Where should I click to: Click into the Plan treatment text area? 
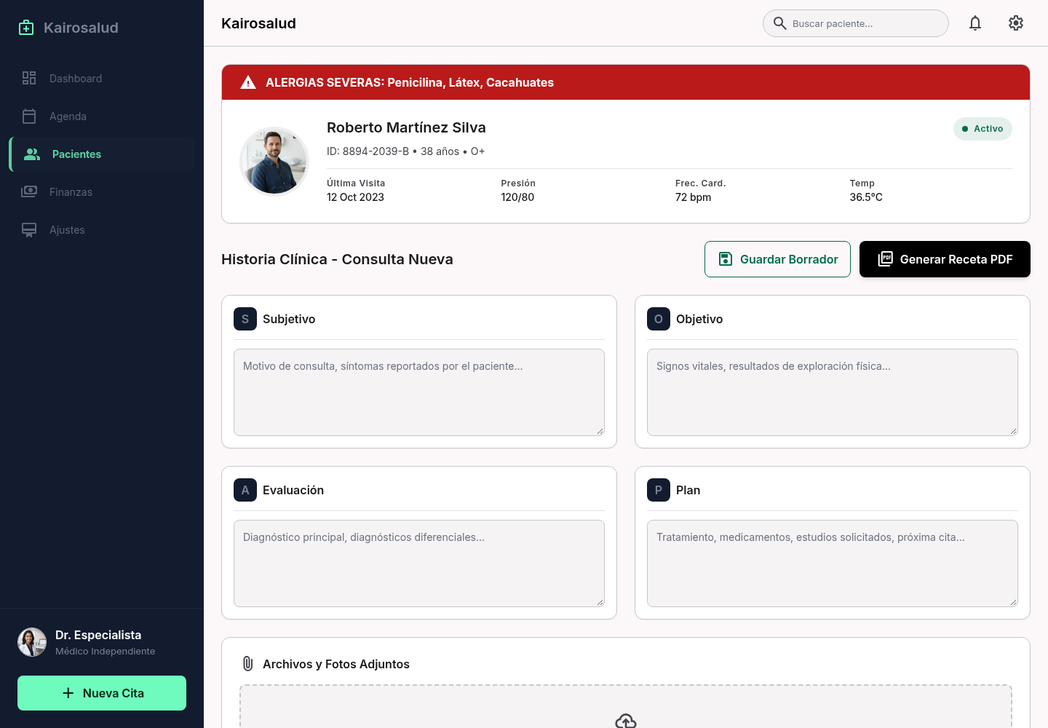(833, 563)
